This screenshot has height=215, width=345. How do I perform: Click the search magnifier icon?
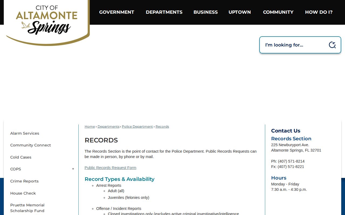tap(332, 45)
